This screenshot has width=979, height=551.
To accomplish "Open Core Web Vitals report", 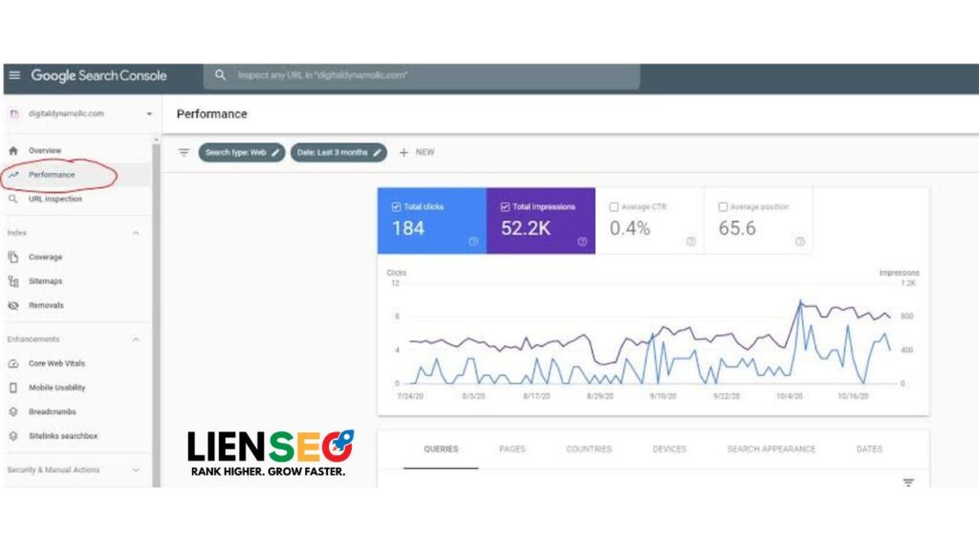I will click(56, 364).
